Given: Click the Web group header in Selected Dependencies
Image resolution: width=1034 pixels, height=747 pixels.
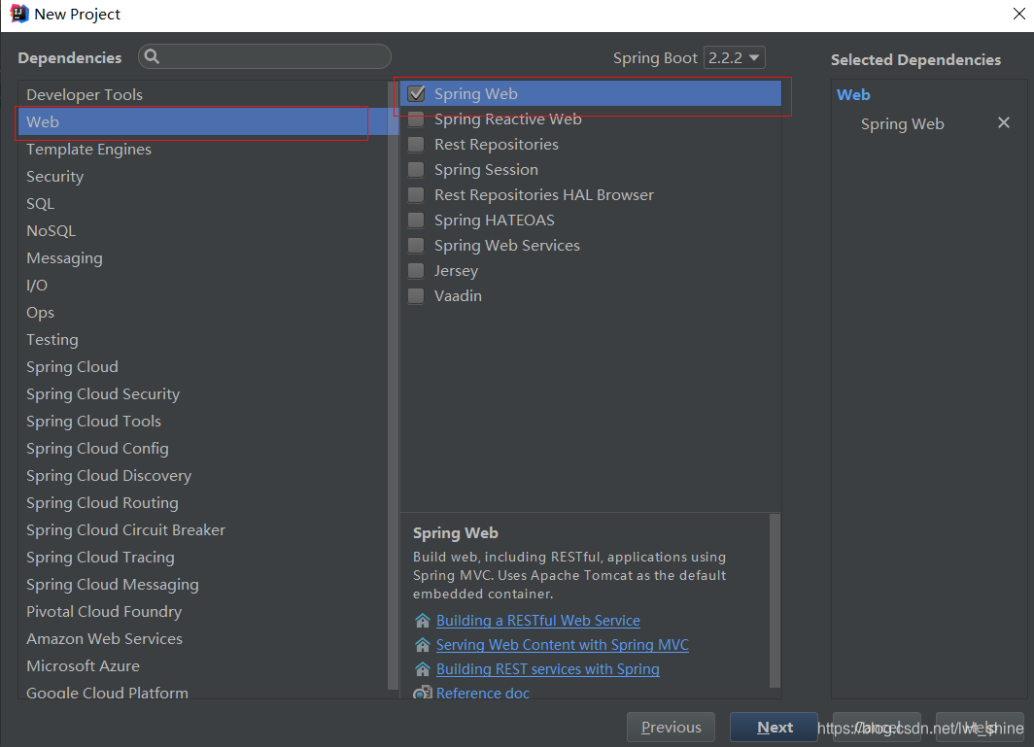Looking at the screenshot, I should pos(853,95).
